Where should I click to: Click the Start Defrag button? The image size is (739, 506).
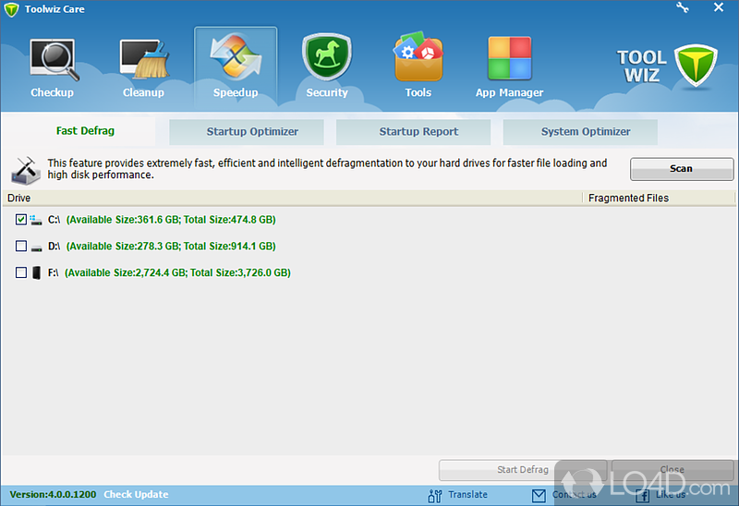523,470
